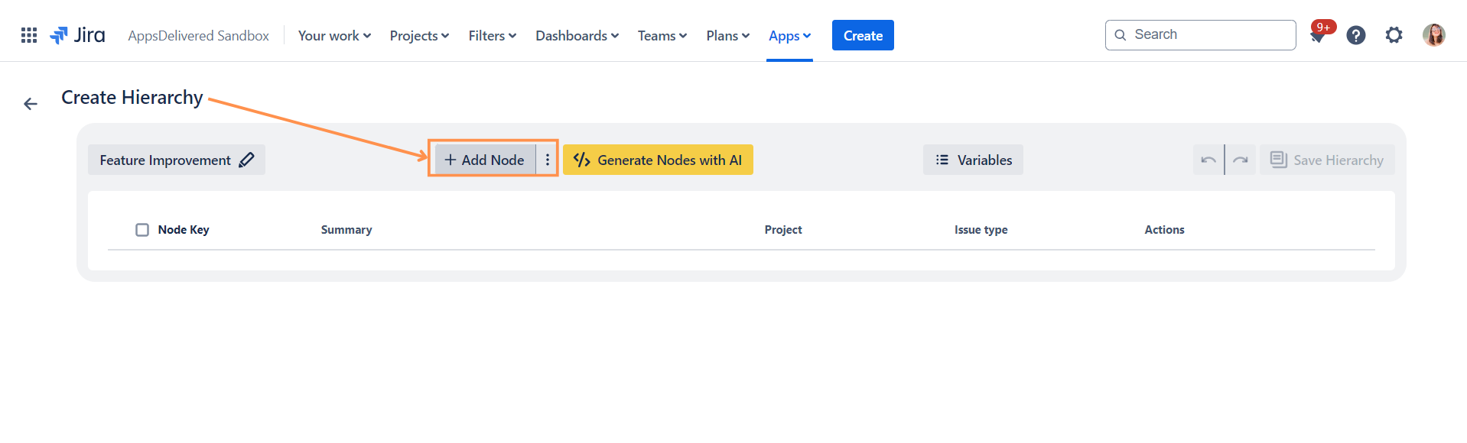Open the help question mark icon
The height and width of the screenshot is (443, 1467).
pyautogui.click(x=1355, y=35)
